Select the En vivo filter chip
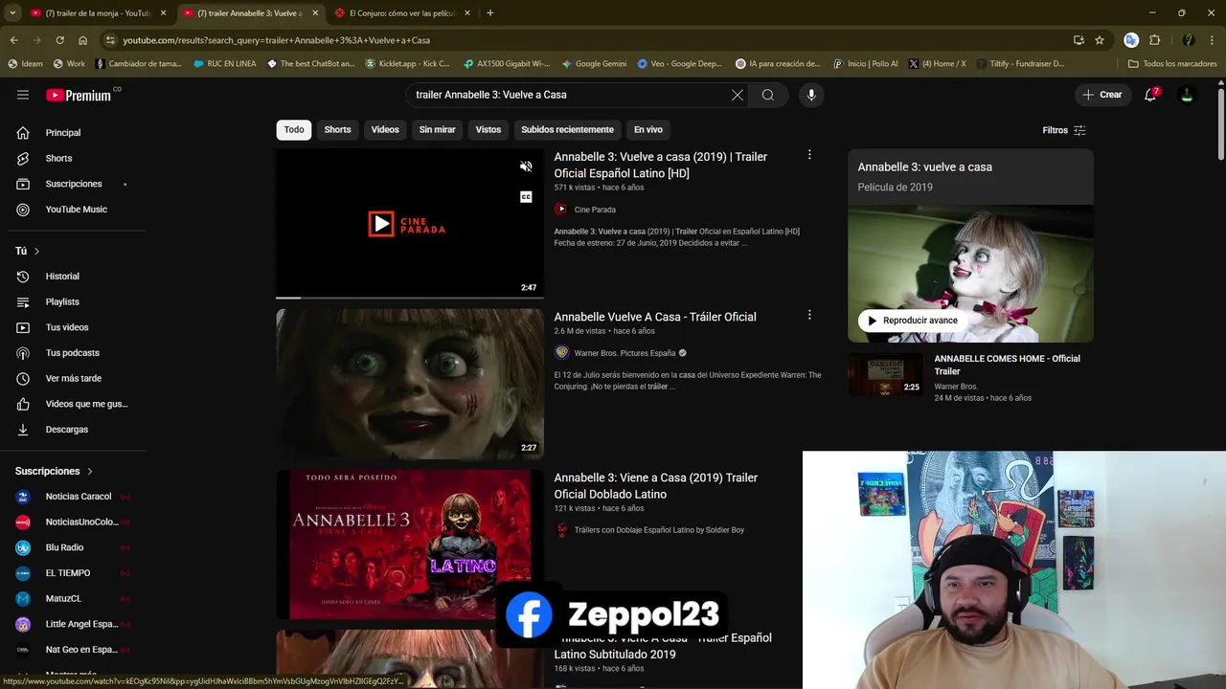The image size is (1226, 689). click(647, 129)
